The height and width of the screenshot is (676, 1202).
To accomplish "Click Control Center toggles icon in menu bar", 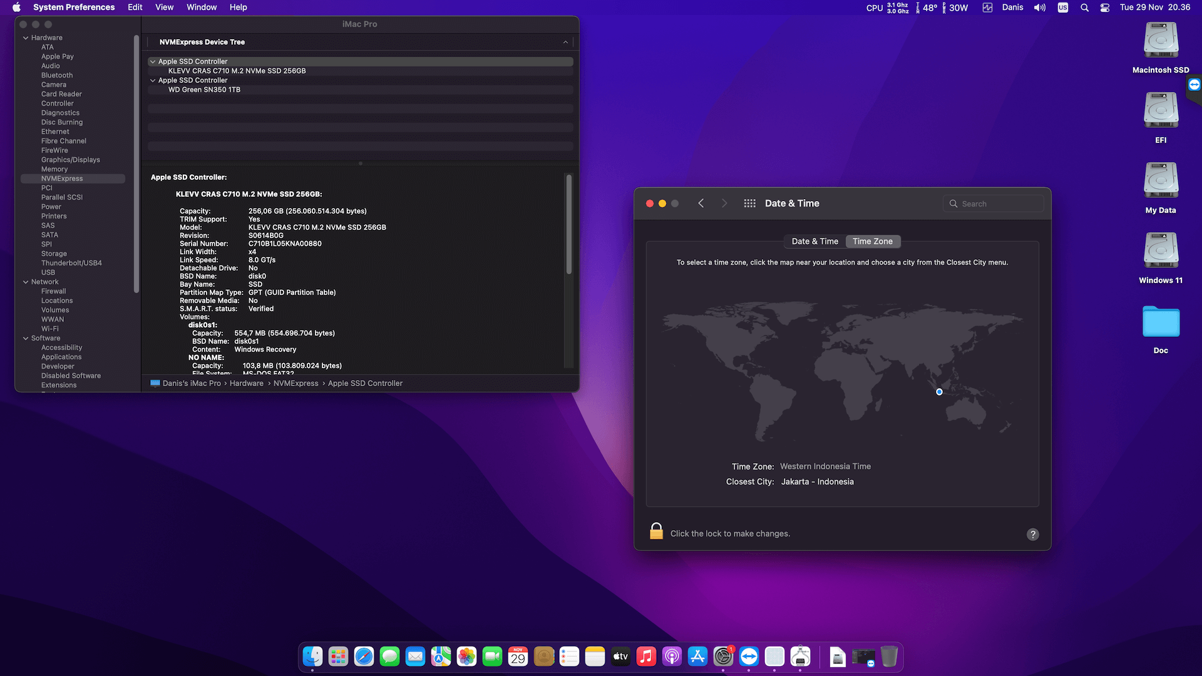I will point(1105,7).
